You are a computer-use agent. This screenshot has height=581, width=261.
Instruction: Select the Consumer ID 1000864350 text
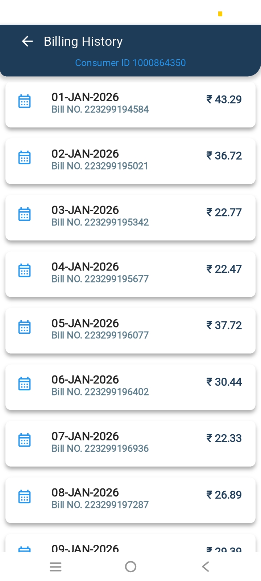point(130,63)
